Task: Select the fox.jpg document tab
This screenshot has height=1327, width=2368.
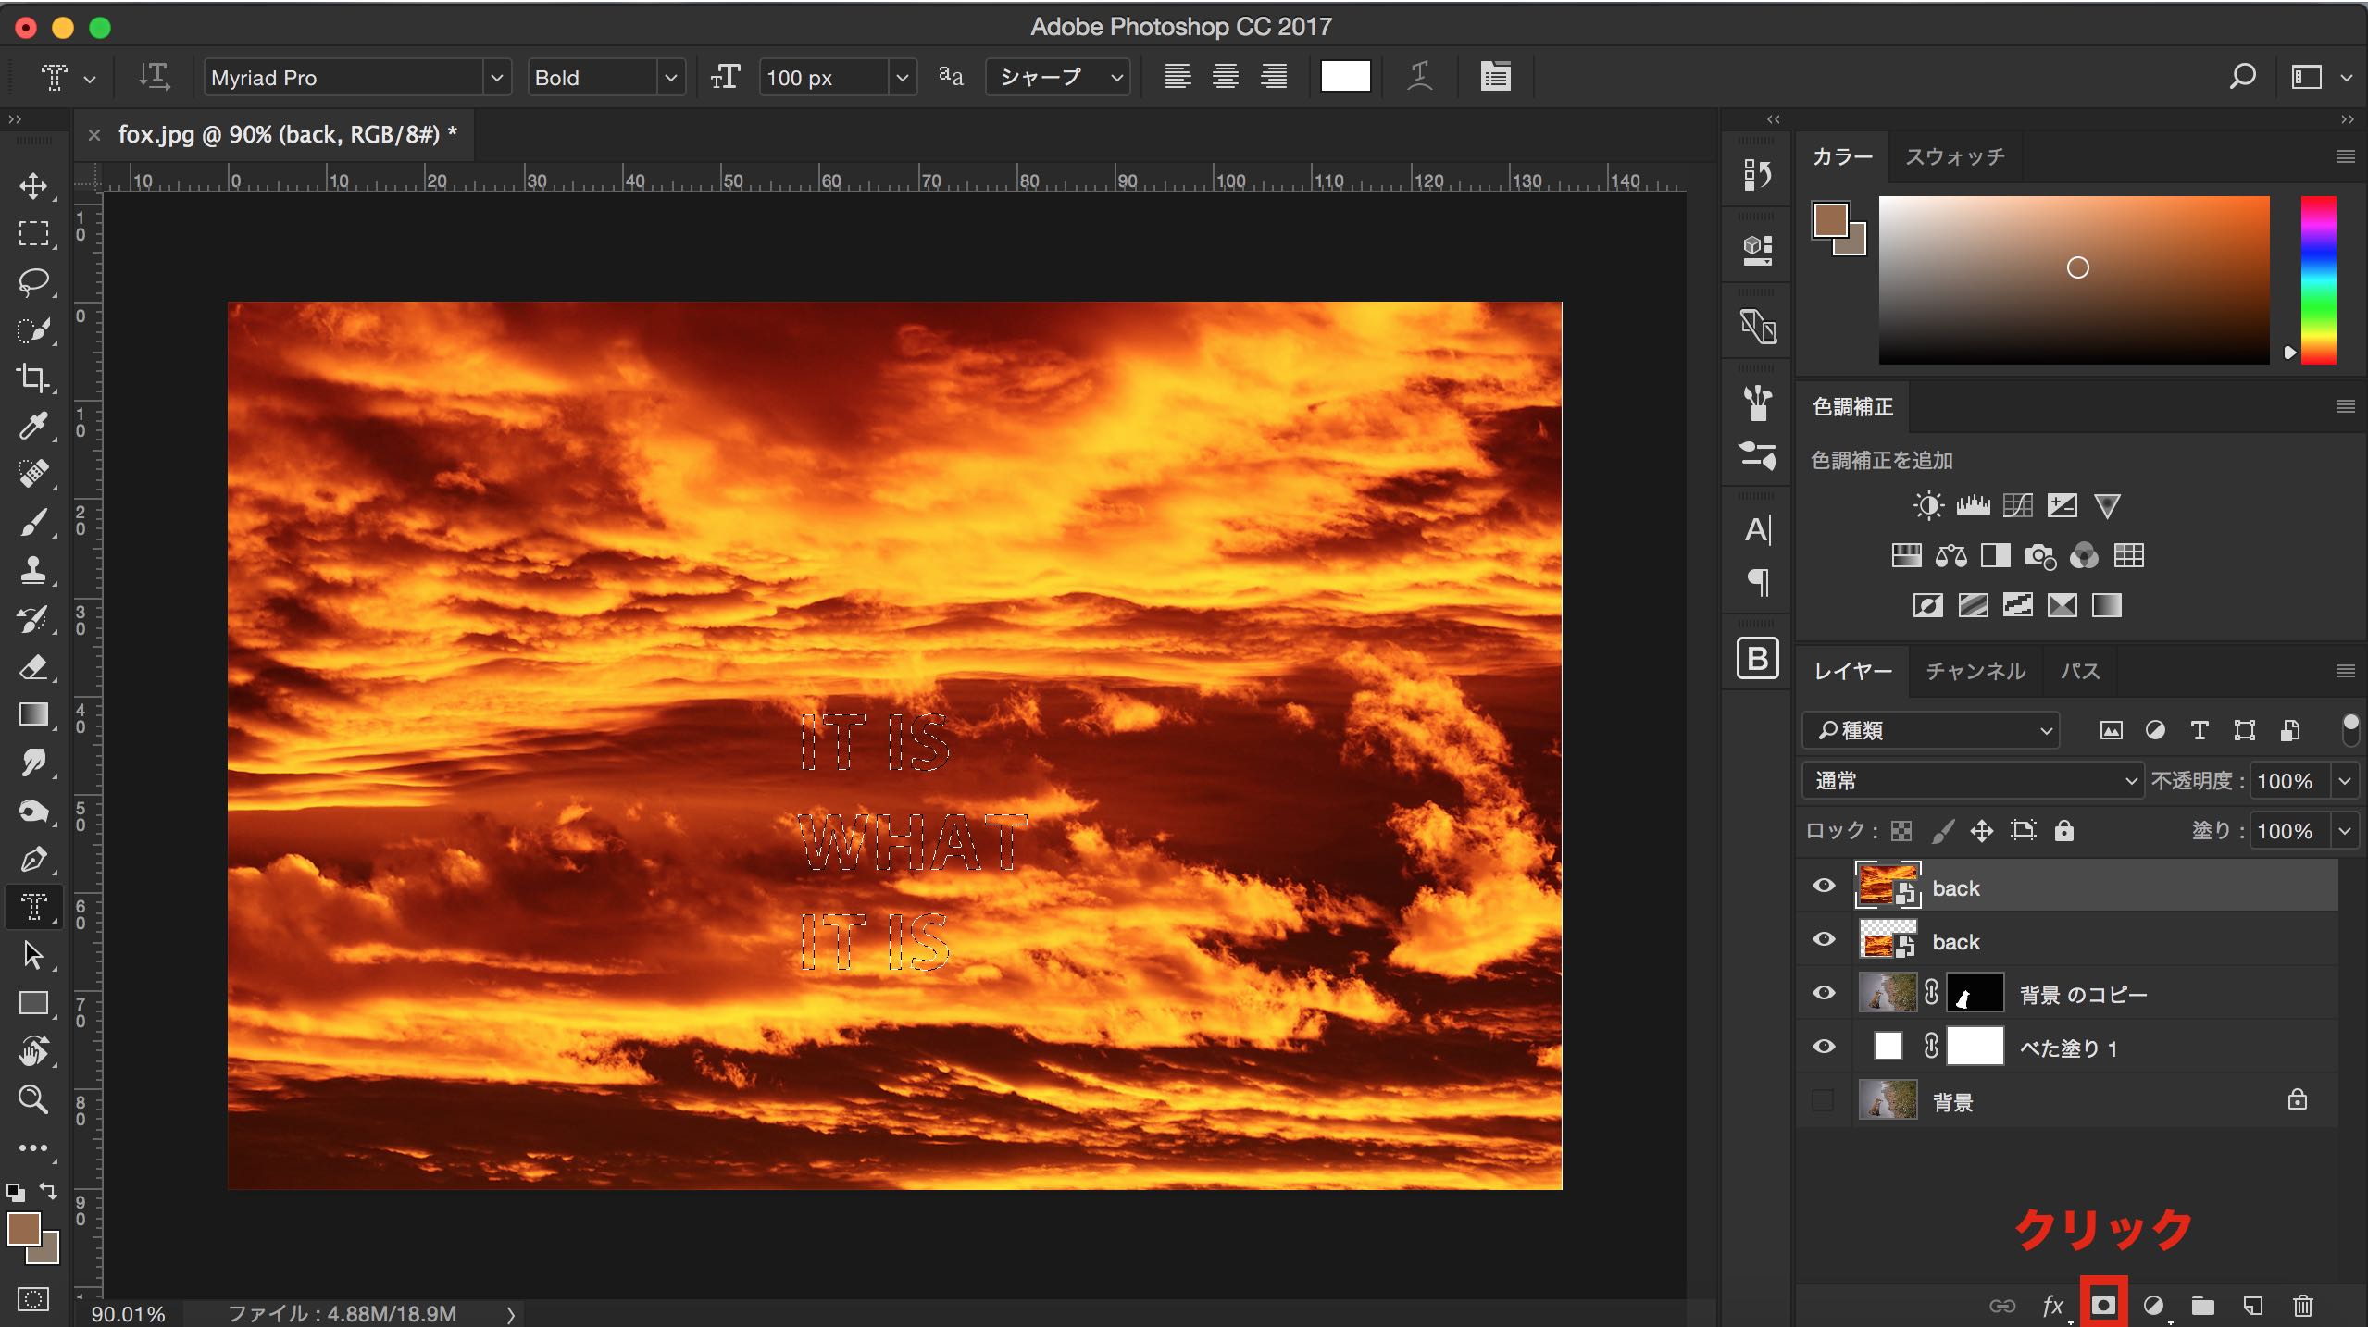Action: (287, 135)
